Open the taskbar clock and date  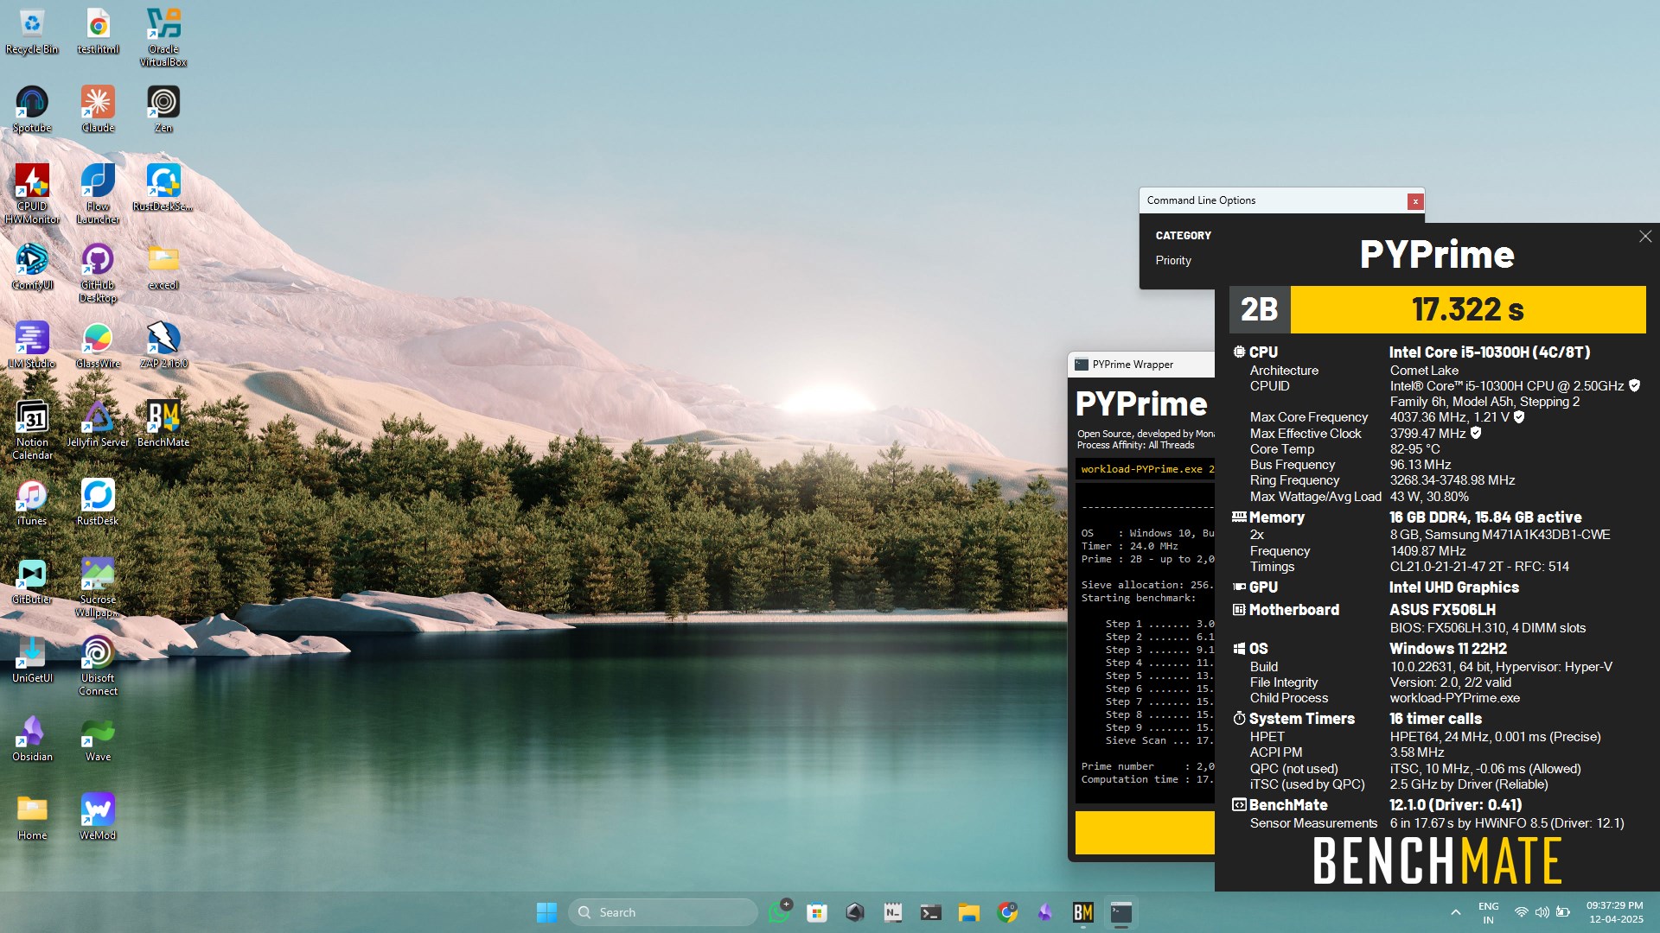point(1614,912)
